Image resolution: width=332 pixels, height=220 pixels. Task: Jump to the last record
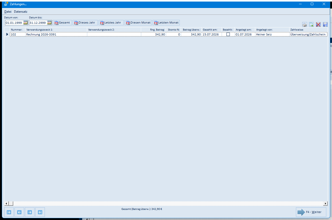(x=40, y=212)
